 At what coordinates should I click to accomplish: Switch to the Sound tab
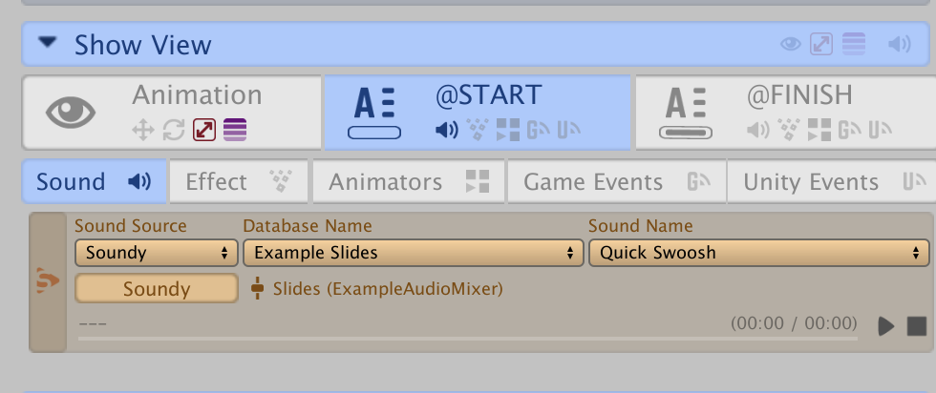click(x=94, y=181)
